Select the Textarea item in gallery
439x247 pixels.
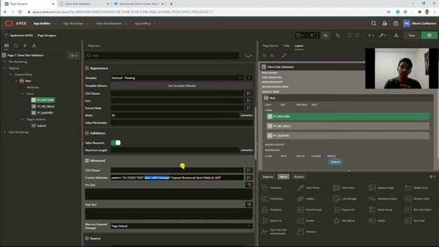click(x=307, y=232)
